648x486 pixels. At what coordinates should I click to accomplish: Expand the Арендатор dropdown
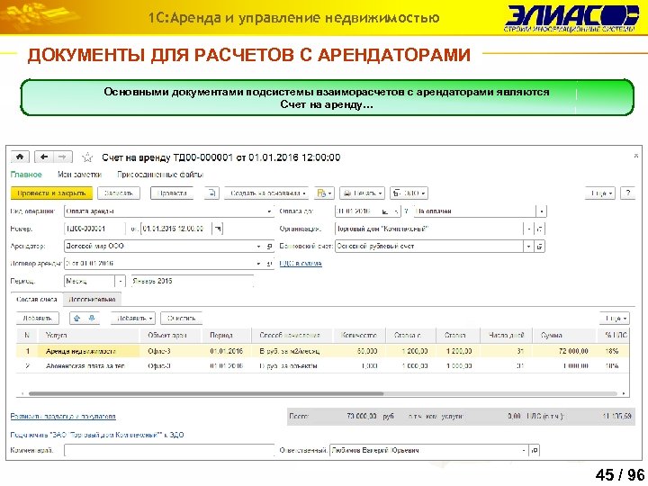pyautogui.click(x=258, y=247)
